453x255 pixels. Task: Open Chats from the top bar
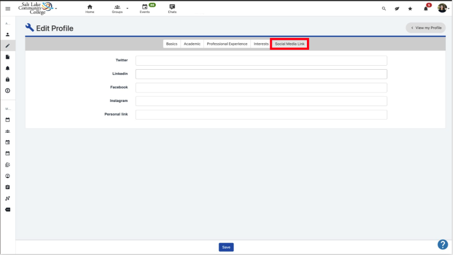(172, 8)
